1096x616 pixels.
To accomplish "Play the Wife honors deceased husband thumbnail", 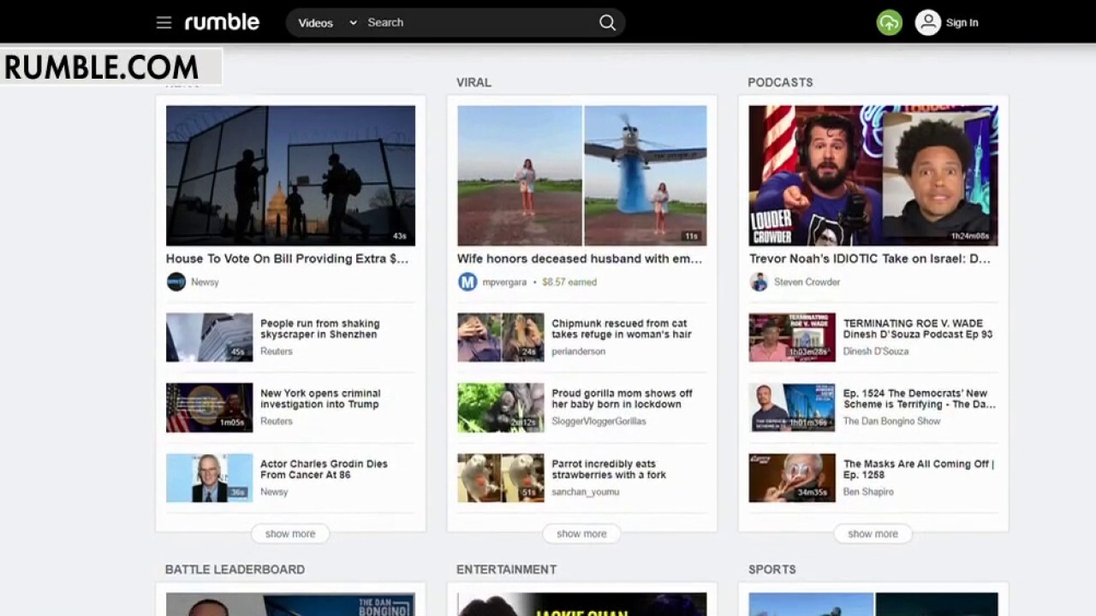I will tap(581, 175).
